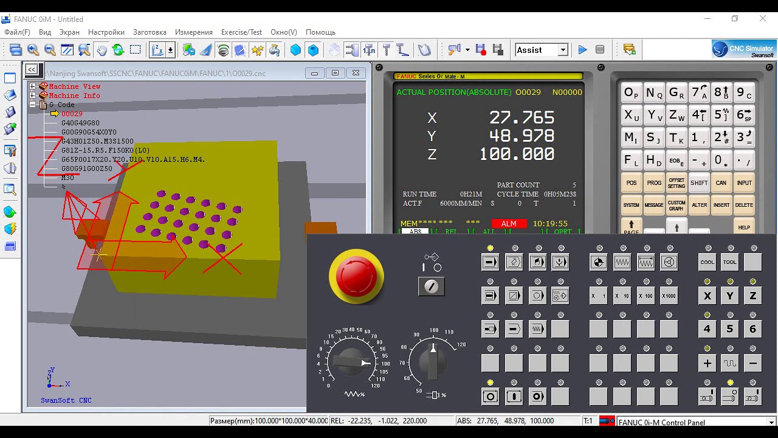The width and height of the screenshot is (778, 438).
Task: Toggle the COOL coolant key
Action: [x=707, y=262]
